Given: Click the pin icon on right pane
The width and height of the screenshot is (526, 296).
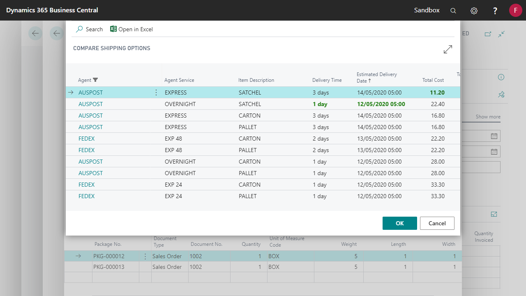Looking at the screenshot, I should [x=501, y=95].
